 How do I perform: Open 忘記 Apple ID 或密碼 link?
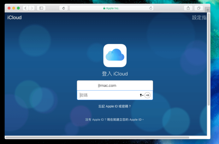click(115, 107)
